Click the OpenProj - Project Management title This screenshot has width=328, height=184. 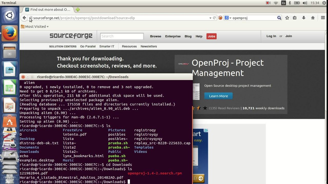pyautogui.click(x=228, y=68)
